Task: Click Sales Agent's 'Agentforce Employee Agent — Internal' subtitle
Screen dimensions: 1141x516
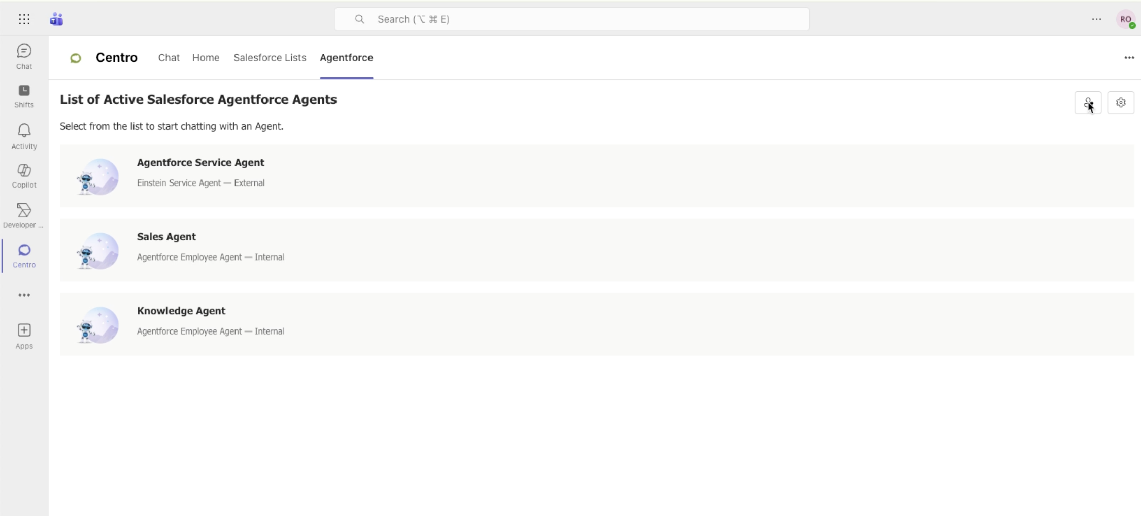Action: click(x=211, y=257)
